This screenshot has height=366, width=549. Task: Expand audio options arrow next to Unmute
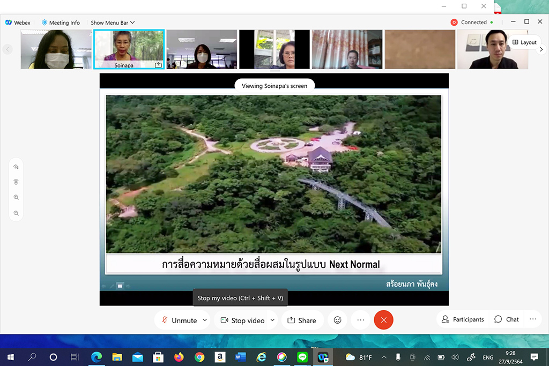click(205, 320)
